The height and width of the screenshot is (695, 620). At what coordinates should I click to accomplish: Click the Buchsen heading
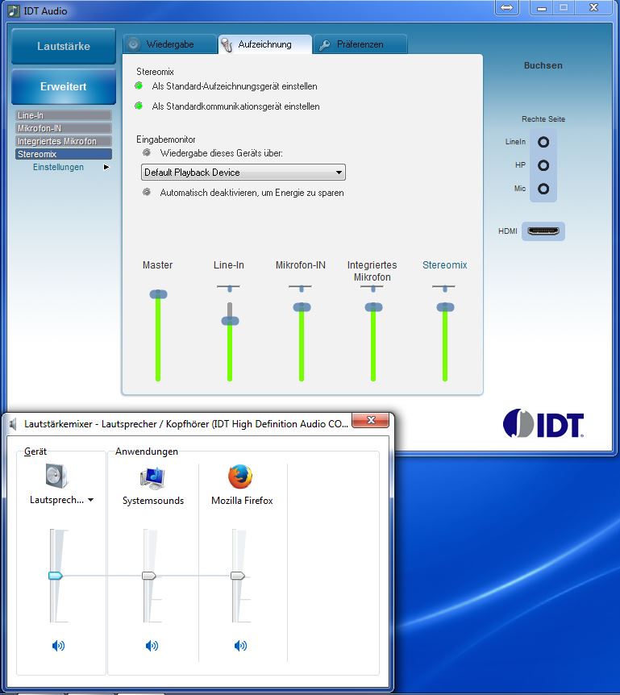[543, 65]
